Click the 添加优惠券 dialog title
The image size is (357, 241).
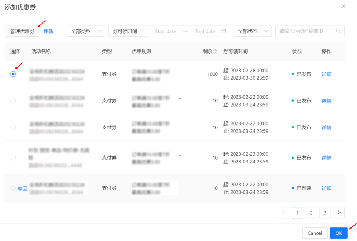coord(20,7)
